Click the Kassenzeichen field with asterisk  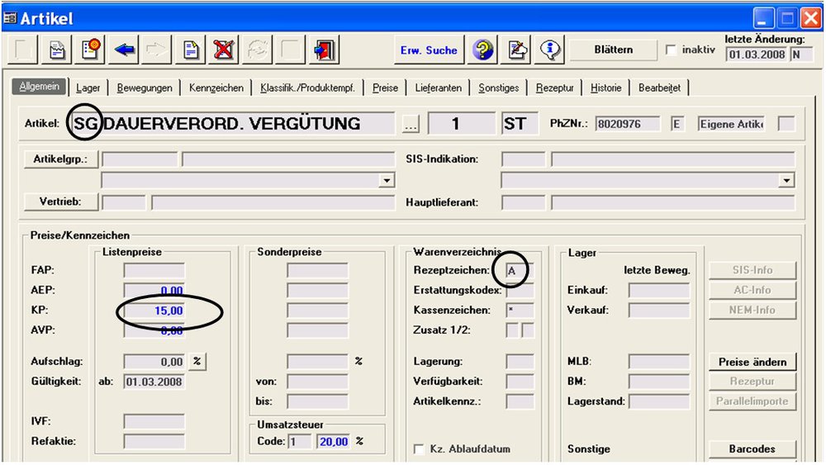520,311
